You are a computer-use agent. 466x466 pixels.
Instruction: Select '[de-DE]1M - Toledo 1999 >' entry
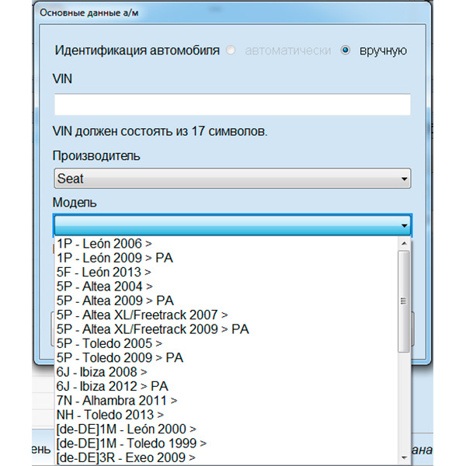point(226,443)
